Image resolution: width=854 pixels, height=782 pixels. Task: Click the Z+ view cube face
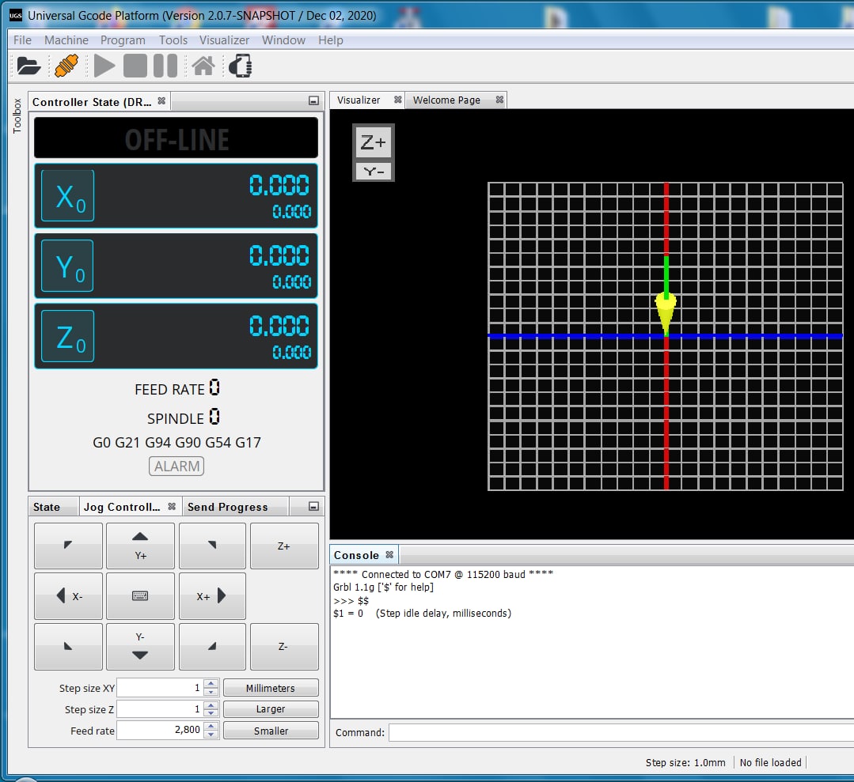tap(373, 142)
